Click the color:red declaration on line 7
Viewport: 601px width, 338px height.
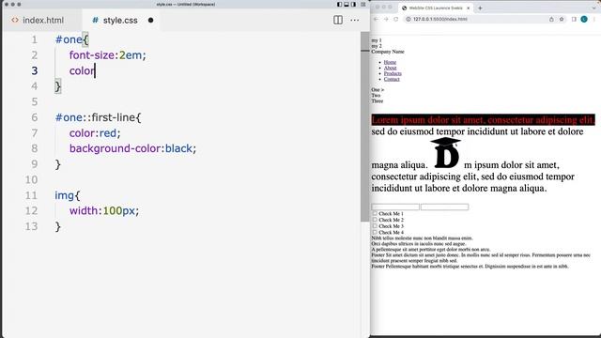[95, 133]
